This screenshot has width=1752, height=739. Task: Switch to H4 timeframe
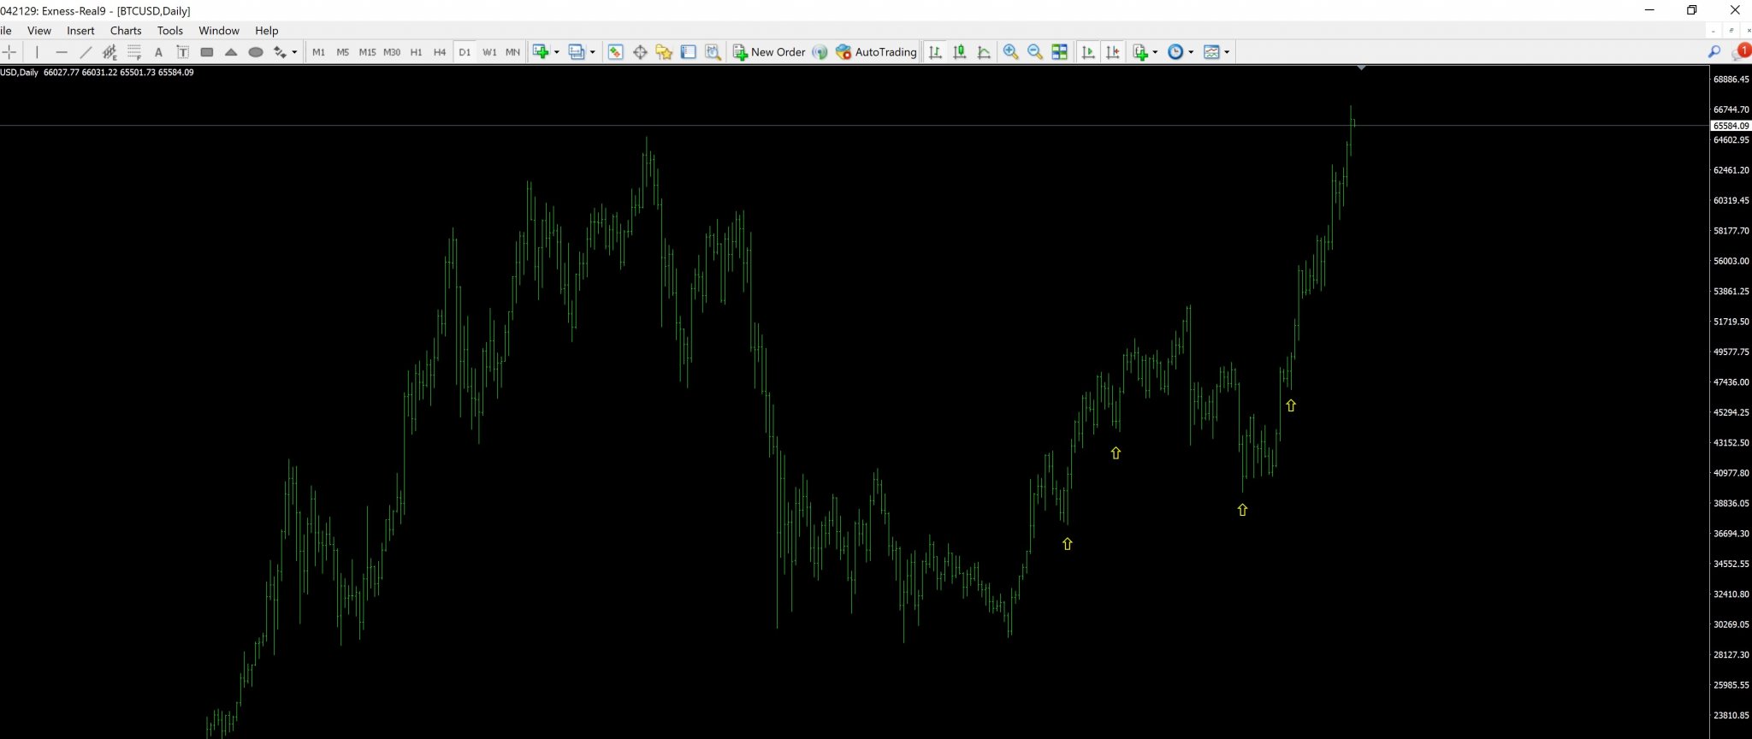pos(440,52)
